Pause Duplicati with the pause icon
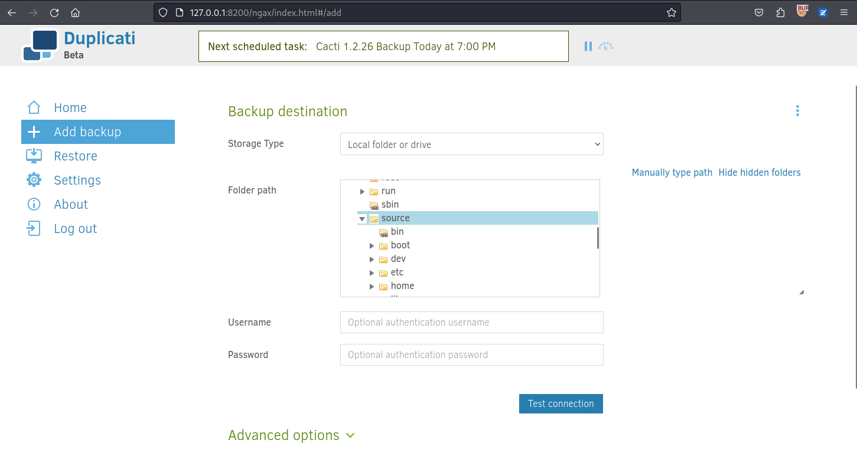Viewport: 857px width, 476px height. [x=588, y=46]
